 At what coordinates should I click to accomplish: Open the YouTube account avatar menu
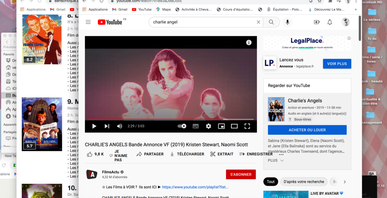pos(345,22)
